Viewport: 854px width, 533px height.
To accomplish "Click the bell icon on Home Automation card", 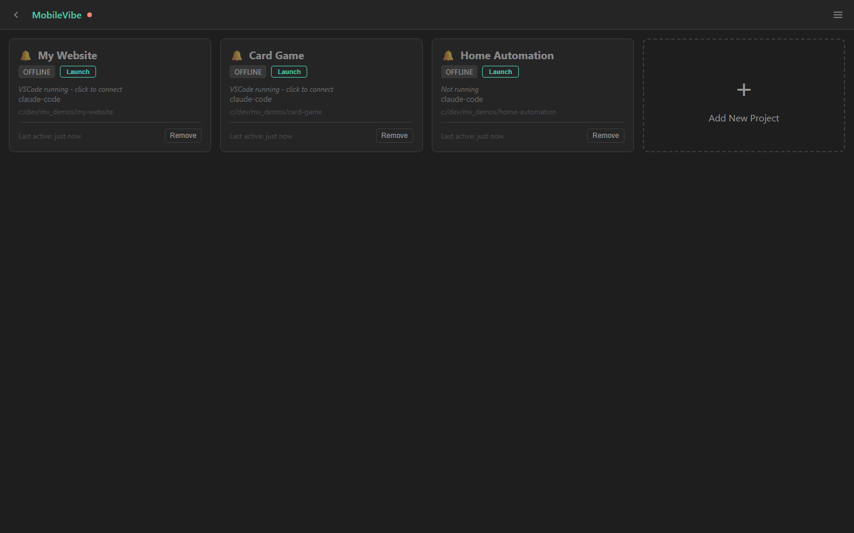I will 448,55.
